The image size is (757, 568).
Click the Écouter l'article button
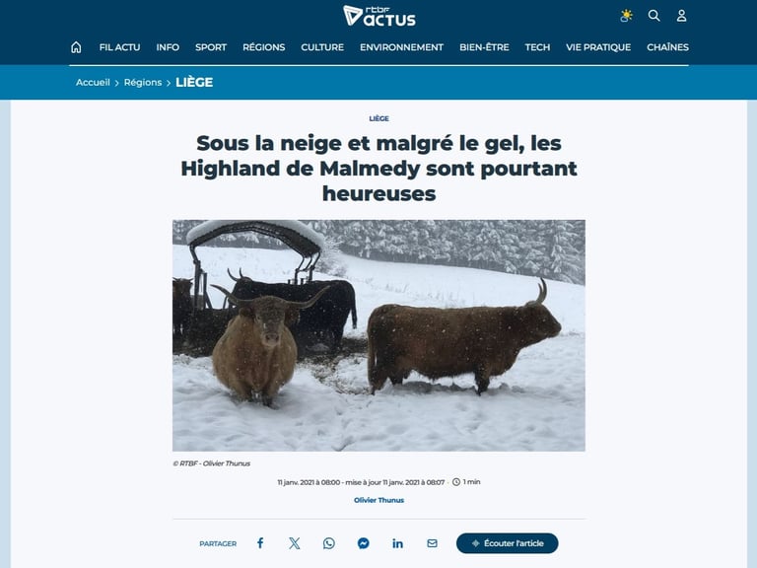(x=508, y=543)
